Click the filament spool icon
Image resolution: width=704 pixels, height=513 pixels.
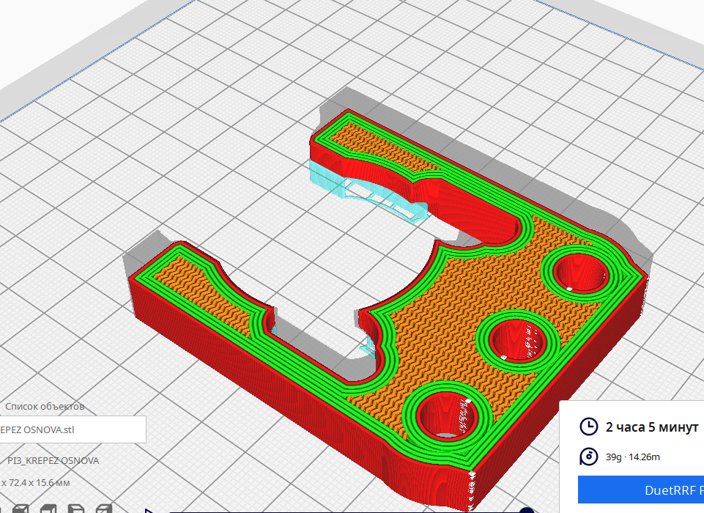588,457
